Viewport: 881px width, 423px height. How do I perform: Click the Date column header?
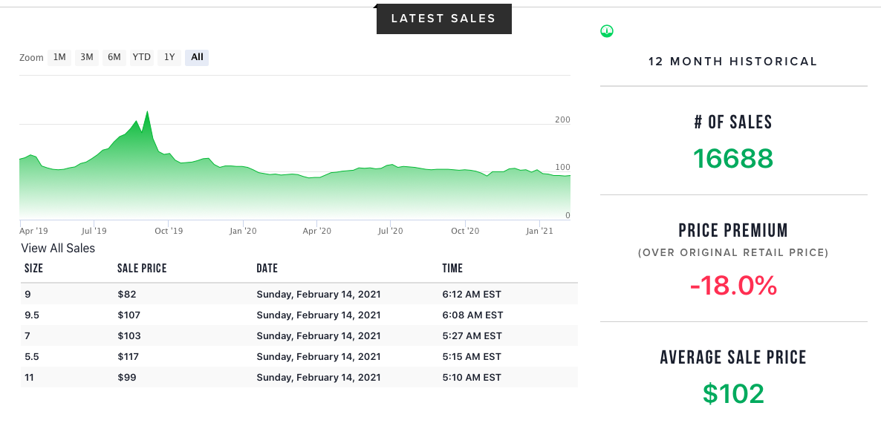click(267, 268)
